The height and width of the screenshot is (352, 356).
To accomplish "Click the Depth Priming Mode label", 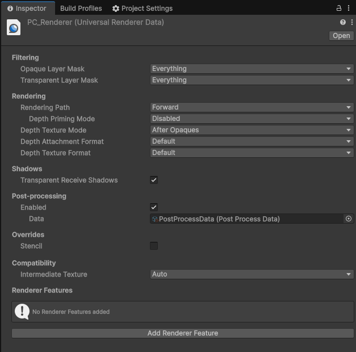I will tap(62, 119).
